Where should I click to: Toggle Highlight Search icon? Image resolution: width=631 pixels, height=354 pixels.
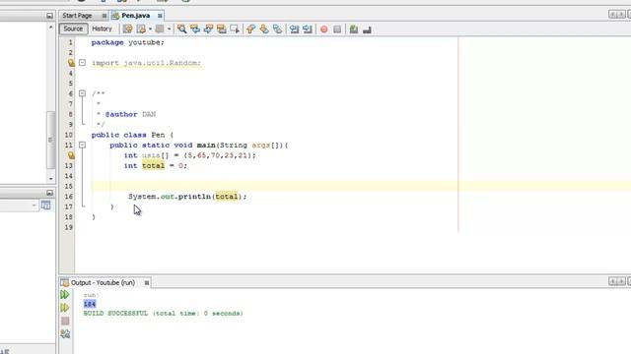pyautogui.click(x=221, y=29)
